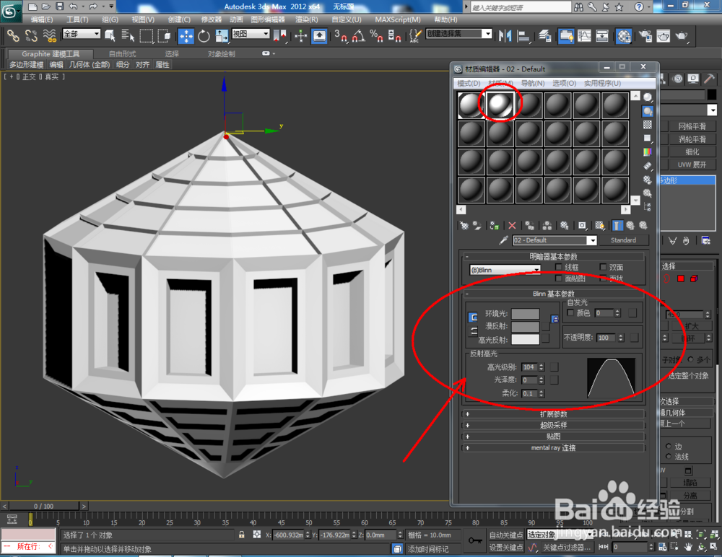Enable the 双面 two-sided checkbox
Viewport: 722px width, 557px height.
[x=603, y=267]
